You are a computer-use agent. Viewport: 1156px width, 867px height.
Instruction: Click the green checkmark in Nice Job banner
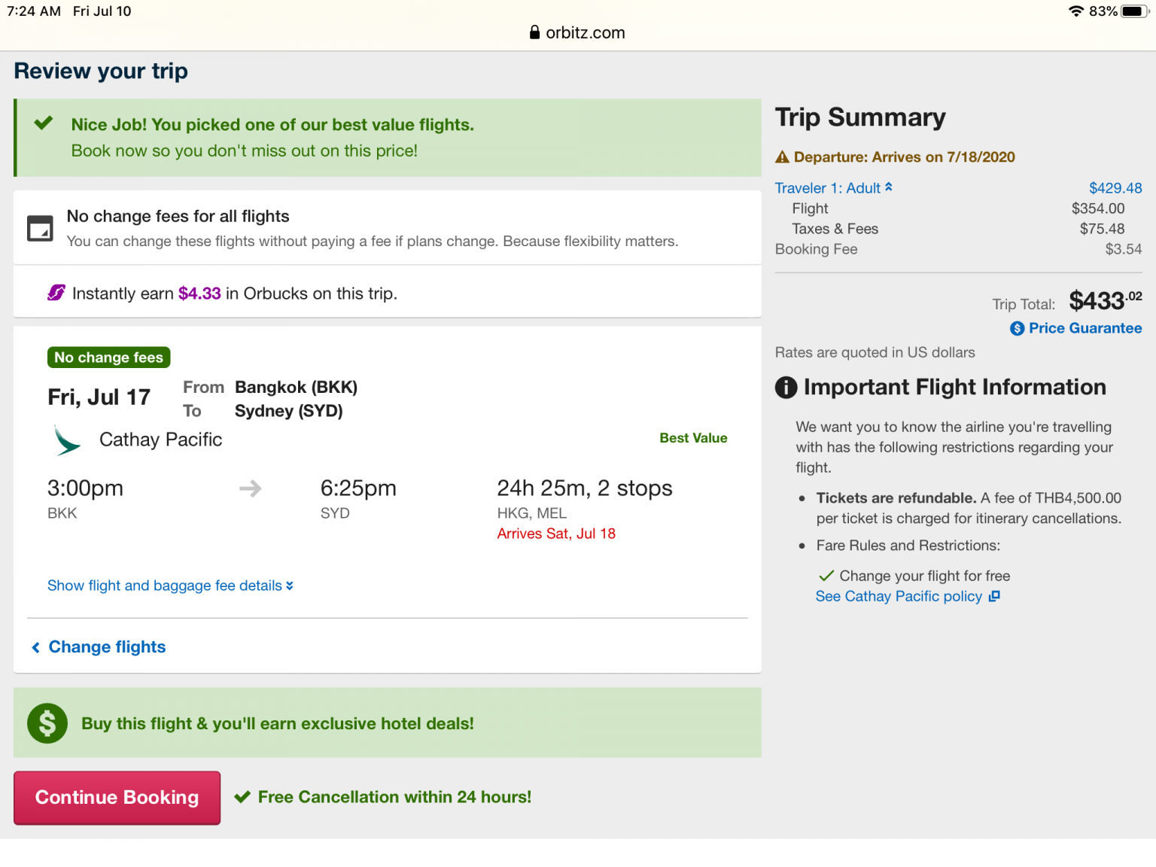44,123
